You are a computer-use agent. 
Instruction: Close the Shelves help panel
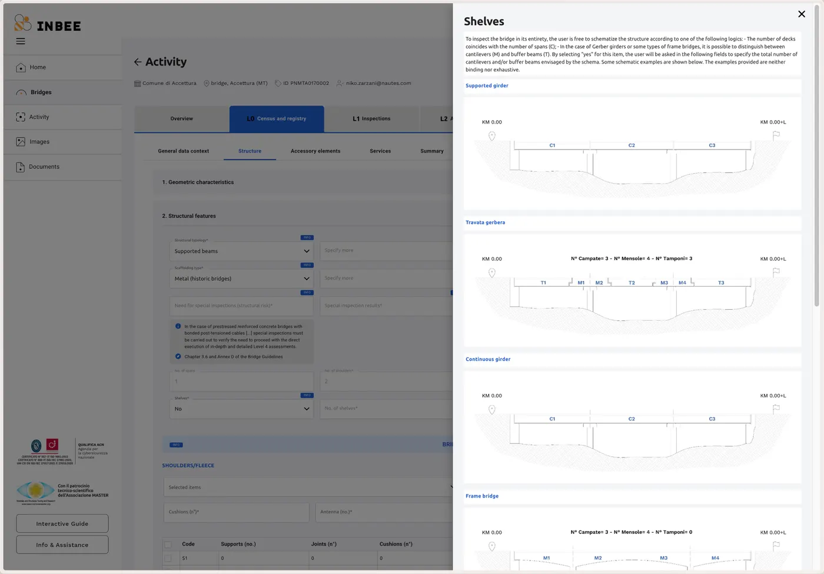(802, 14)
